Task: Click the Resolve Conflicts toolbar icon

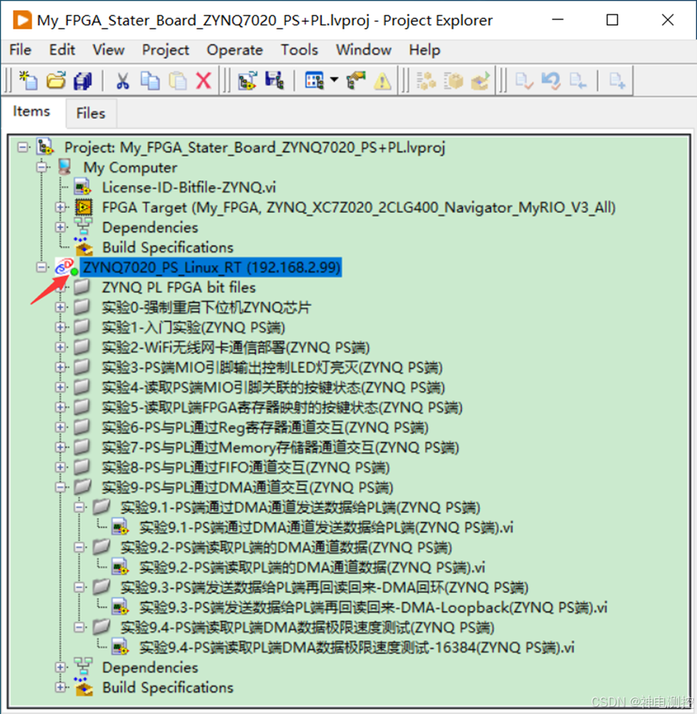Action: coord(356,81)
